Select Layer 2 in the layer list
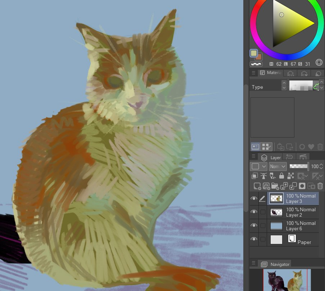 [293, 212]
